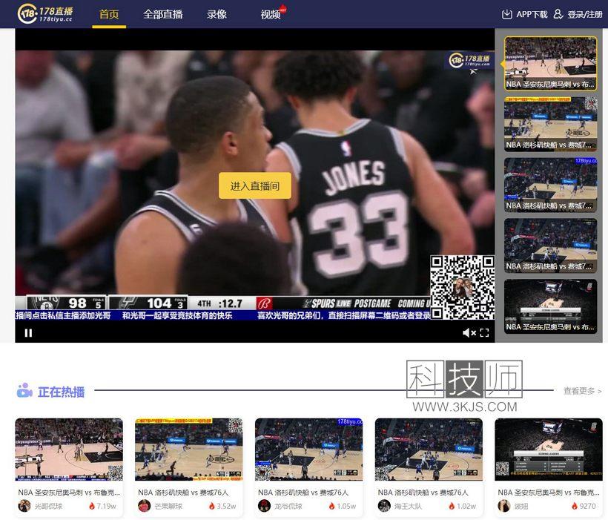Viewport: 608px width, 520px height.
Task: Click the streamer avatar beside 9270
Action: [503, 506]
